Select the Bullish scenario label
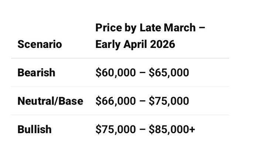This screenshot has width=266, height=149. point(34,129)
